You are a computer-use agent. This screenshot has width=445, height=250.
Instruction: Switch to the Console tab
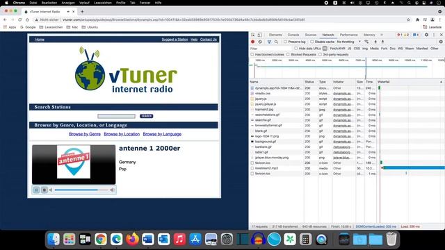click(x=293, y=35)
